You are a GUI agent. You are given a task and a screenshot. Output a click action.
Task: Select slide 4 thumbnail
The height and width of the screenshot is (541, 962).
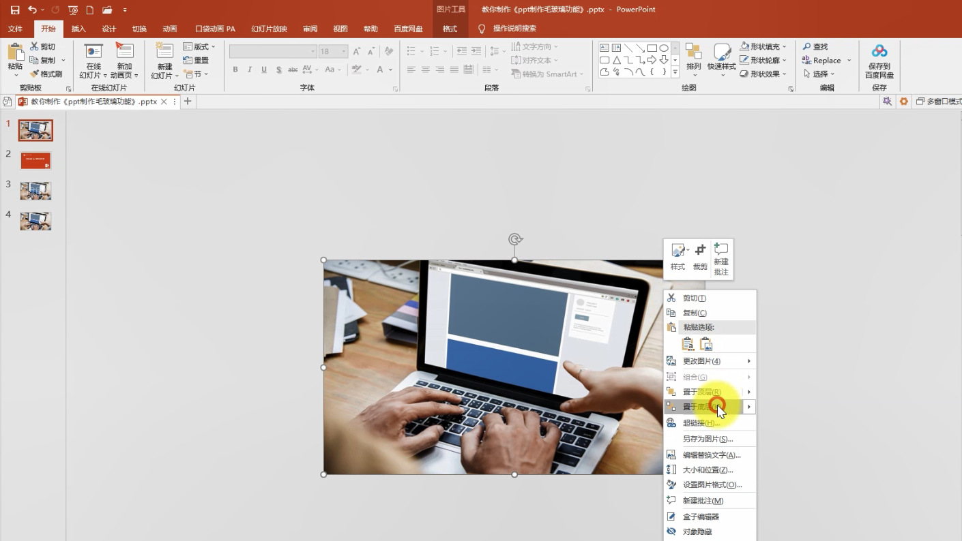point(35,221)
